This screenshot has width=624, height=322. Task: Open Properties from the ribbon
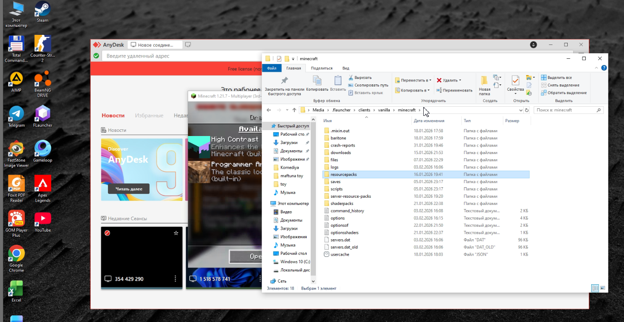515,81
